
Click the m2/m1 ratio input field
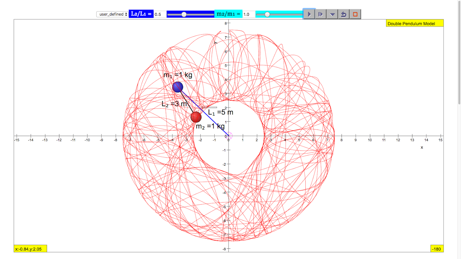point(249,14)
